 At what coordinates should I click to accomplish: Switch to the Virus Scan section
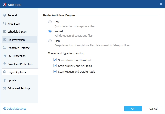pos(13,24)
